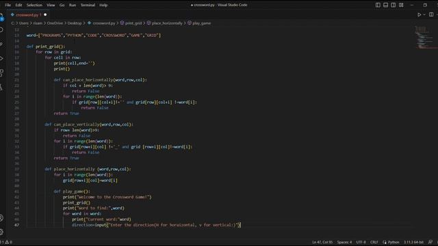Open Customize Layout icon in title bar
Screen dimensions: 438x246
point(401,5)
